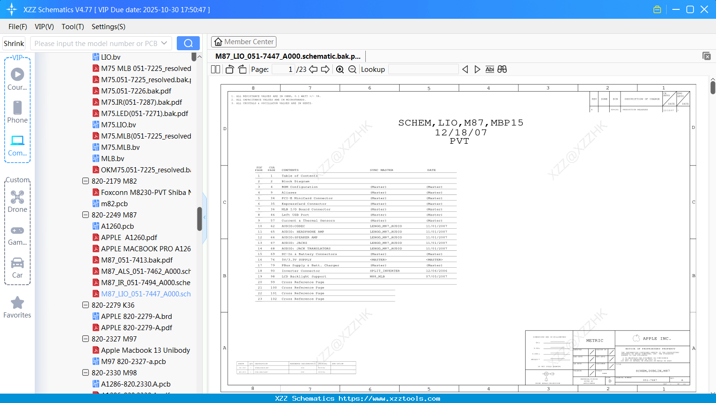Collapse the 820-2179 M82 folder
The width and height of the screenshot is (716, 403).
[x=86, y=181]
